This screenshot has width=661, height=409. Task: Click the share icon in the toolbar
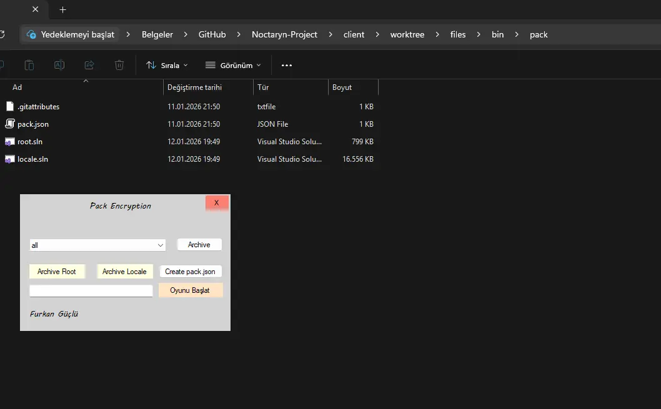coord(89,65)
